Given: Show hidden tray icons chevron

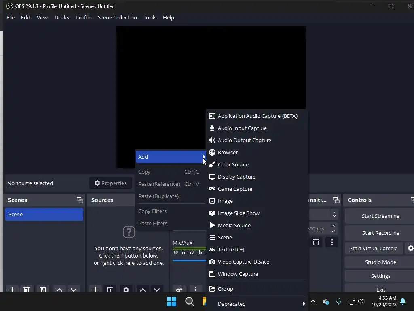Looking at the screenshot, I should (x=313, y=301).
